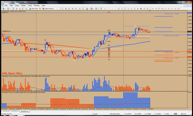The width and height of the screenshot is (193, 116).
Task: Open the View menu
Action: [11, 6]
